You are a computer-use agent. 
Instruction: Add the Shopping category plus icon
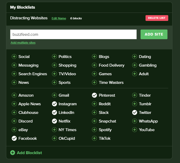click(x=54, y=65)
